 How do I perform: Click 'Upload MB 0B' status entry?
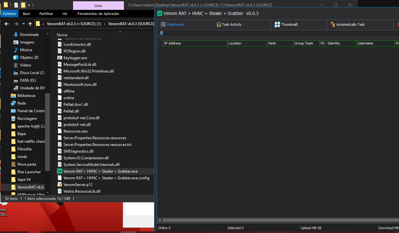point(311,228)
